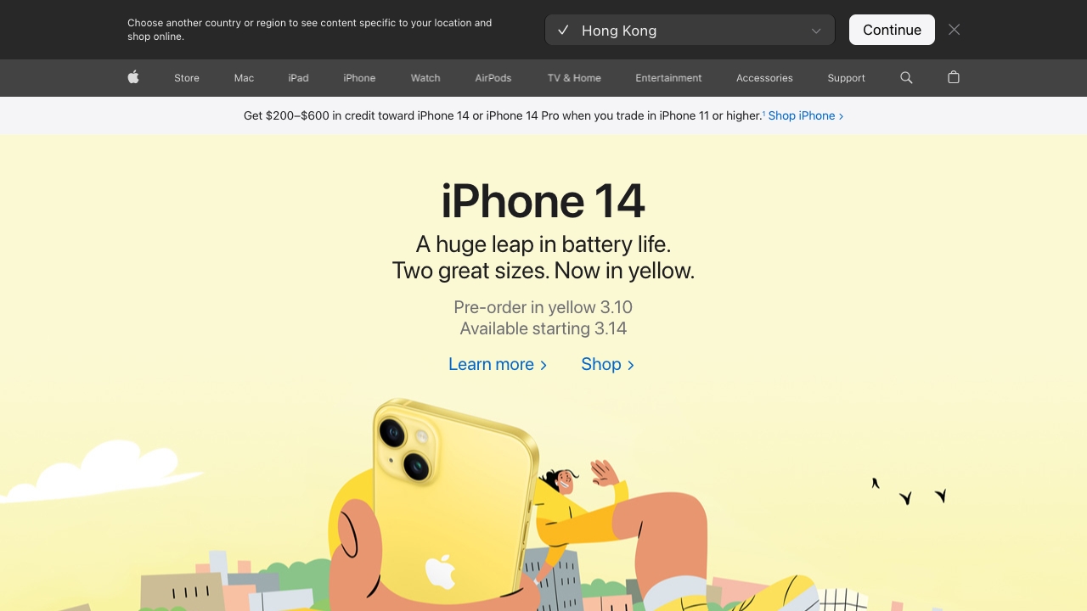Navigate to AirPods
The image size is (1087, 611).
[x=493, y=77]
